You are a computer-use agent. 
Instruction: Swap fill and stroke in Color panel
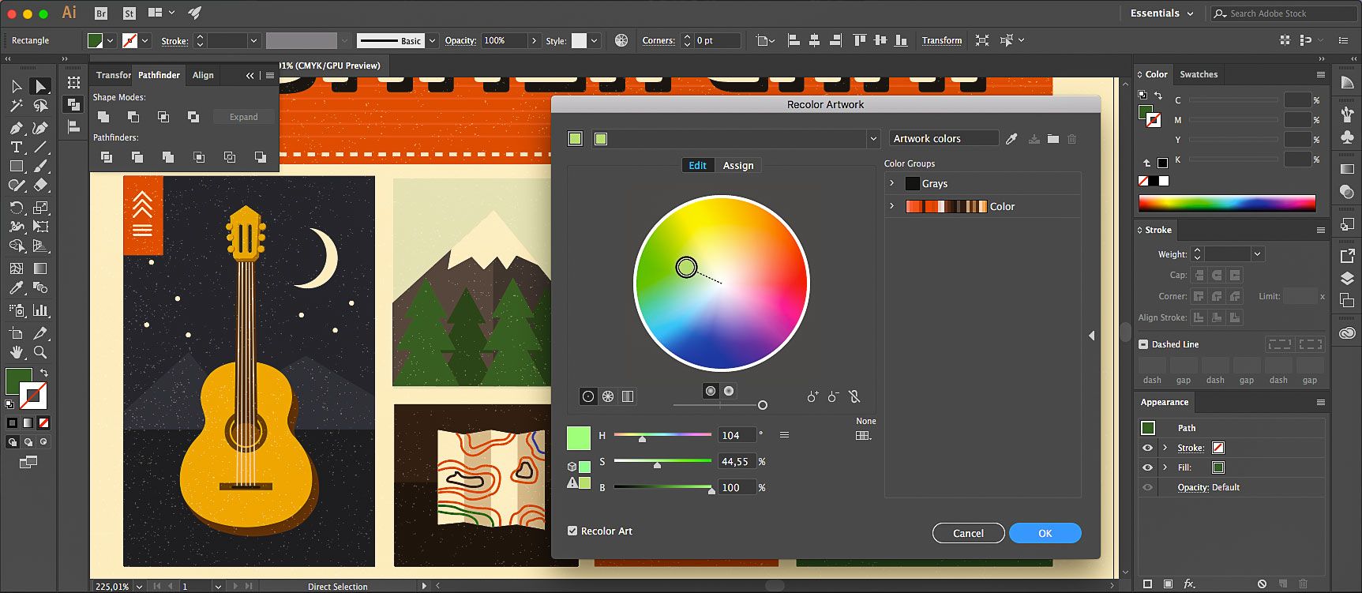coord(1158,96)
